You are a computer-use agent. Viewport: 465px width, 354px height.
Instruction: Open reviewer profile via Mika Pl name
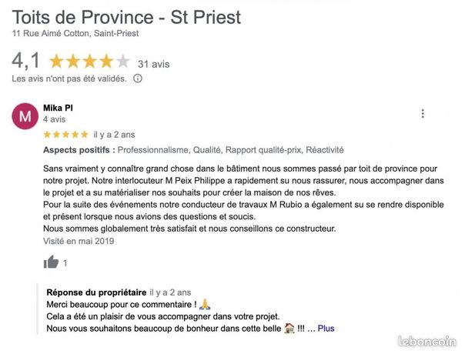click(59, 108)
